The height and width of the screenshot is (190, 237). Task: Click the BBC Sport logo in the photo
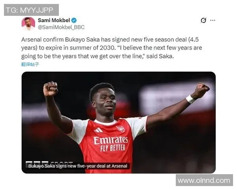coord(49,163)
